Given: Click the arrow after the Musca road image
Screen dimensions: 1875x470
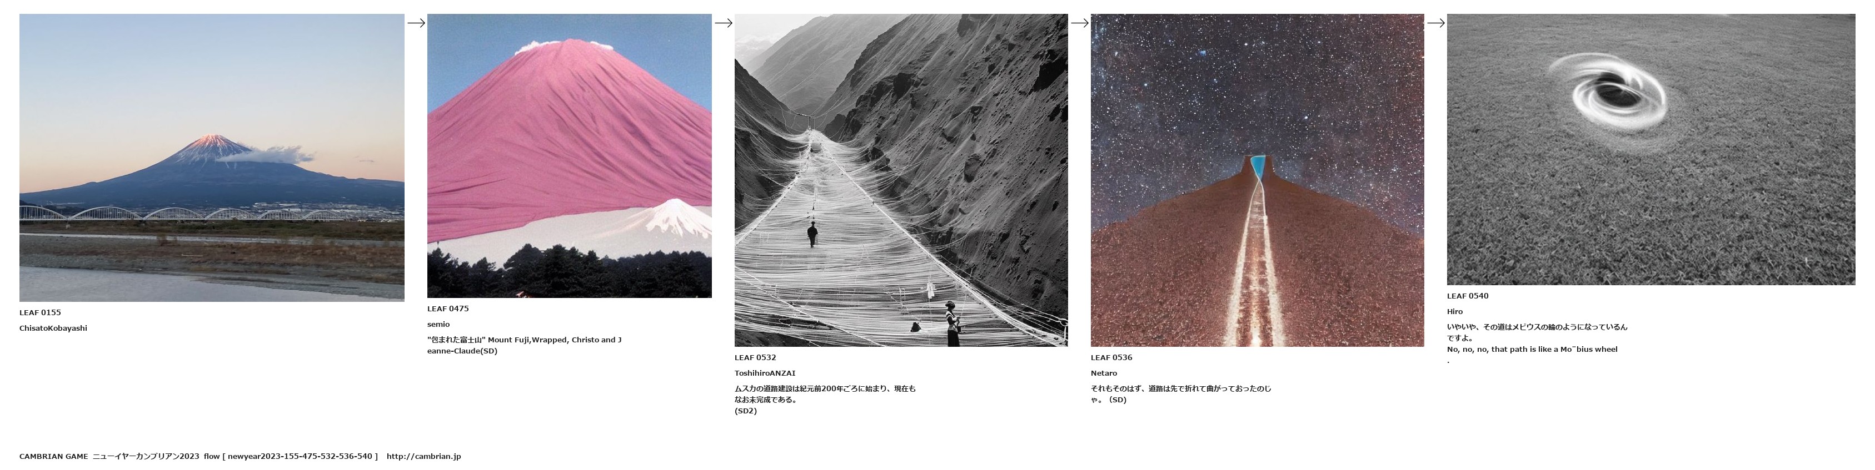Looking at the screenshot, I should [1079, 23].
